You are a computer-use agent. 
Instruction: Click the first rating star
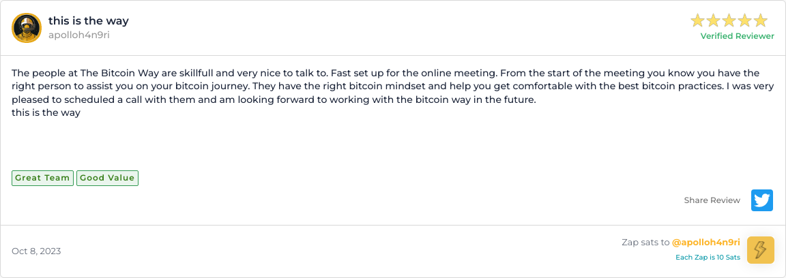698,20
